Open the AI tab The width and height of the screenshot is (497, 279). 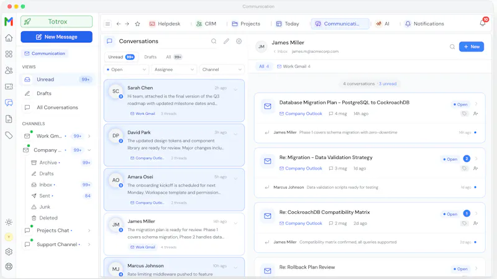383,24
